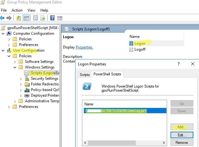Switch to the Scripts tab
Screen dimensions: 199x147
85,75
